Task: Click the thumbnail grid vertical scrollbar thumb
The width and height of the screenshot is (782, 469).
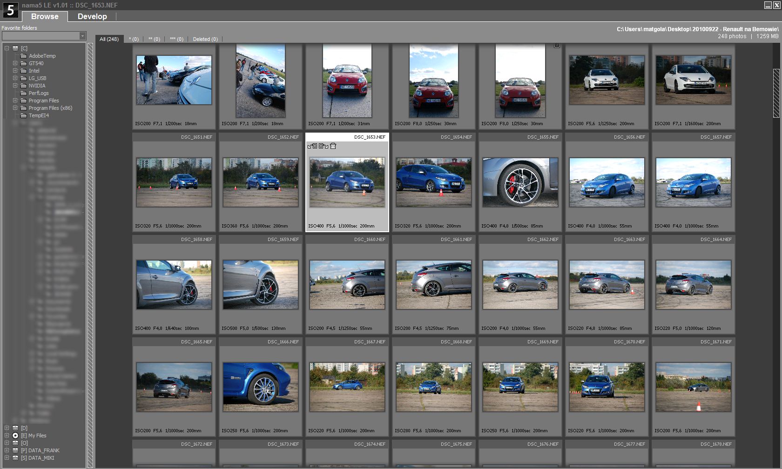Action: pyautogui.click(x=776, y=93)
